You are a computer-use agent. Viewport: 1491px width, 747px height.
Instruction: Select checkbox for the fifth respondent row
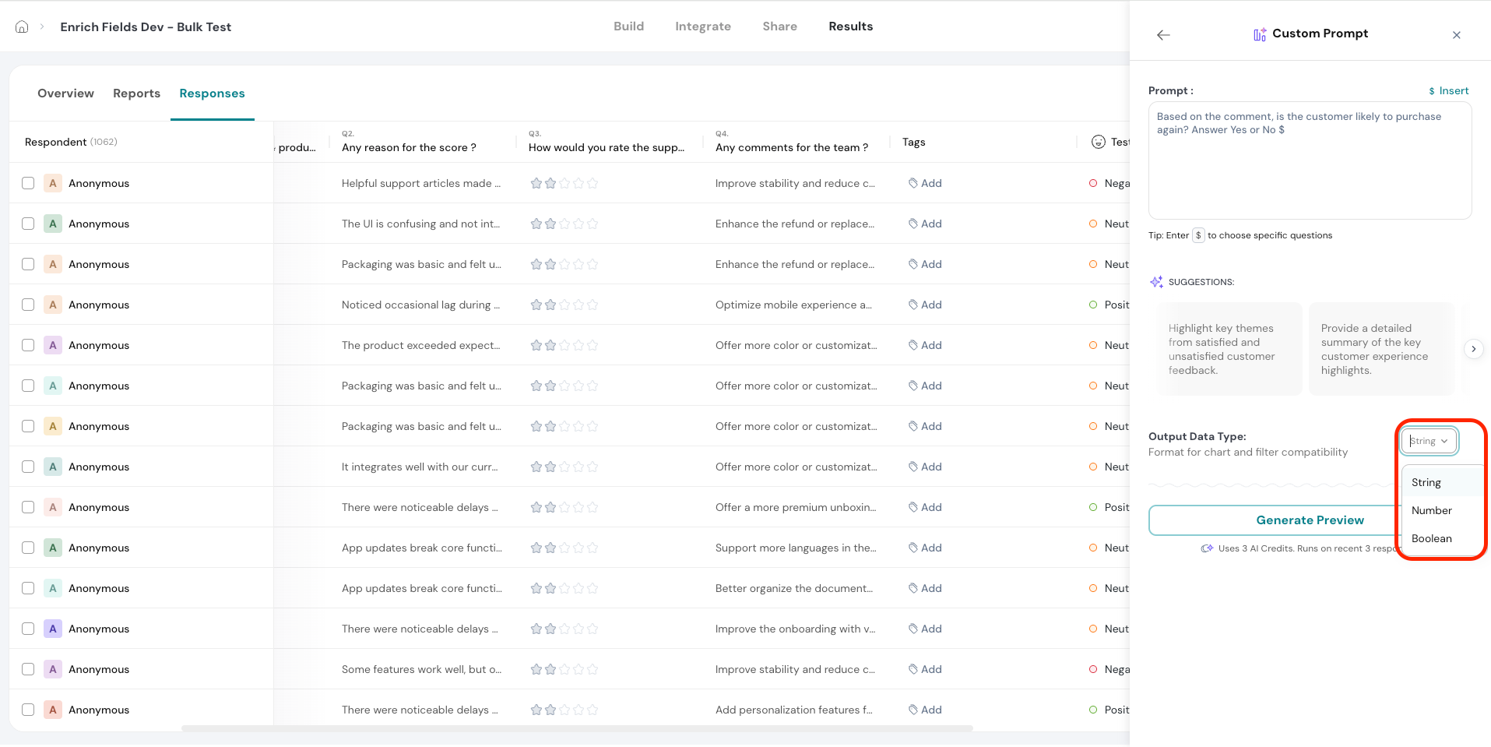point(28,345)
